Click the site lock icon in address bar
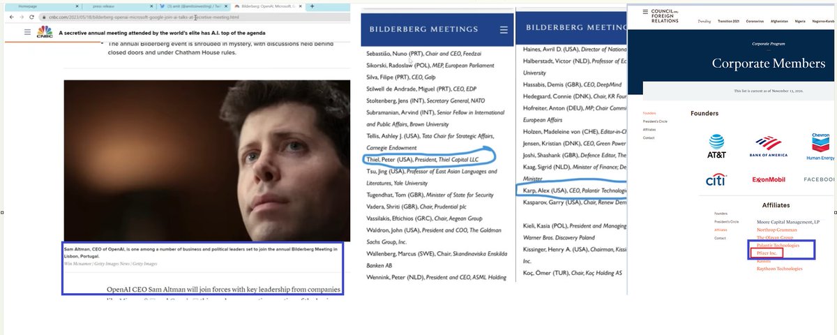 [45, 17]
